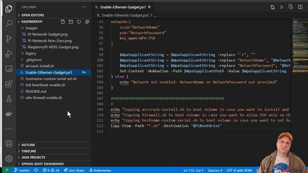This screenshot has height=173, width=308.
Task: Run the PowerShell script
Action: point(282,7)
